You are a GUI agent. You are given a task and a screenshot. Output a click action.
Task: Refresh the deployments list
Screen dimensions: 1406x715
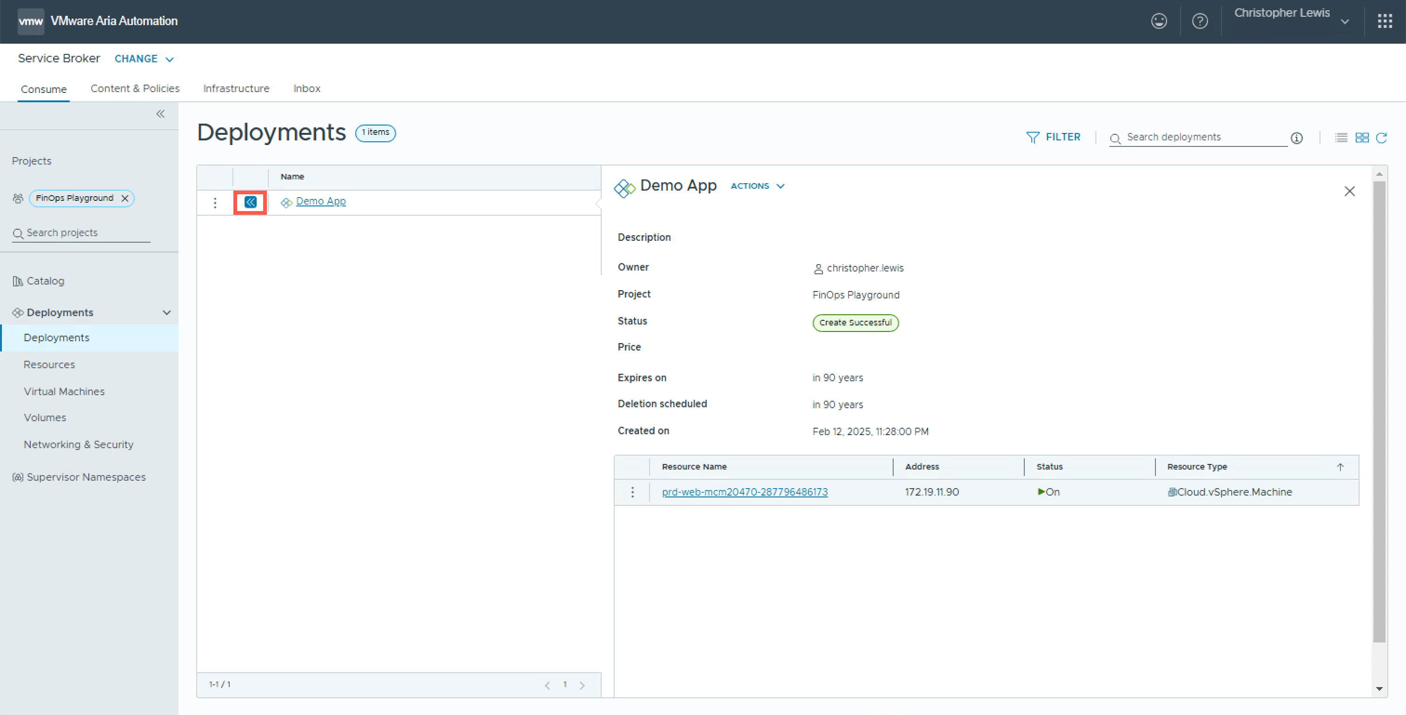(x=1381, y=138)
